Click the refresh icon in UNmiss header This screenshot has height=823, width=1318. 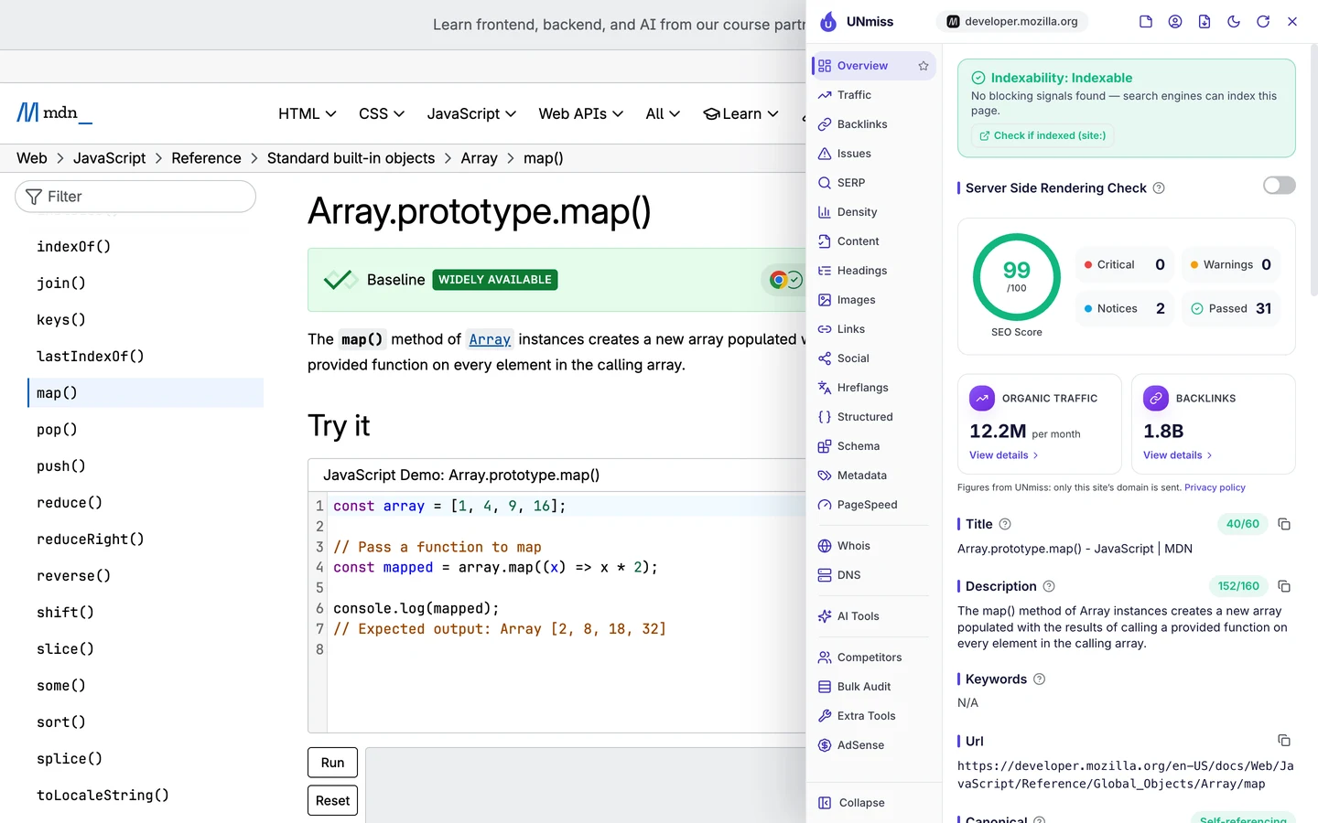pyautogui.click(x=1263, y=22)
